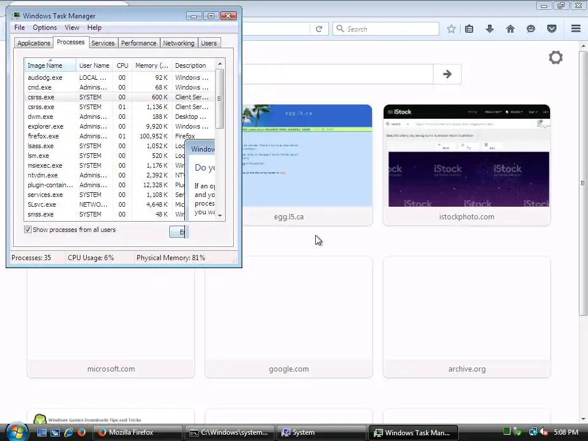Image resolution: width=588 pixels, height=441 pixels.
Task: Switch to the Performance tab
Action: (x=139, y=43)
